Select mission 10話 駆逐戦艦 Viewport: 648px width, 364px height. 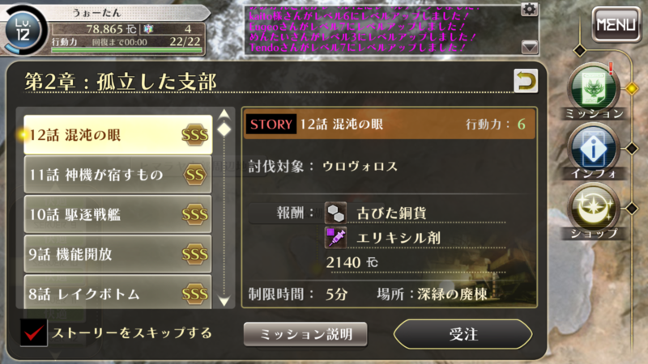(x=117, y=214)
